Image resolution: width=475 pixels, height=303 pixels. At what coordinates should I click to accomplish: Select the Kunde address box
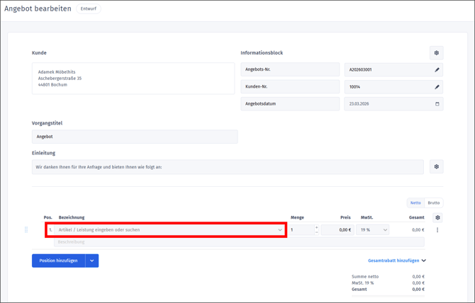coord(133,79)
